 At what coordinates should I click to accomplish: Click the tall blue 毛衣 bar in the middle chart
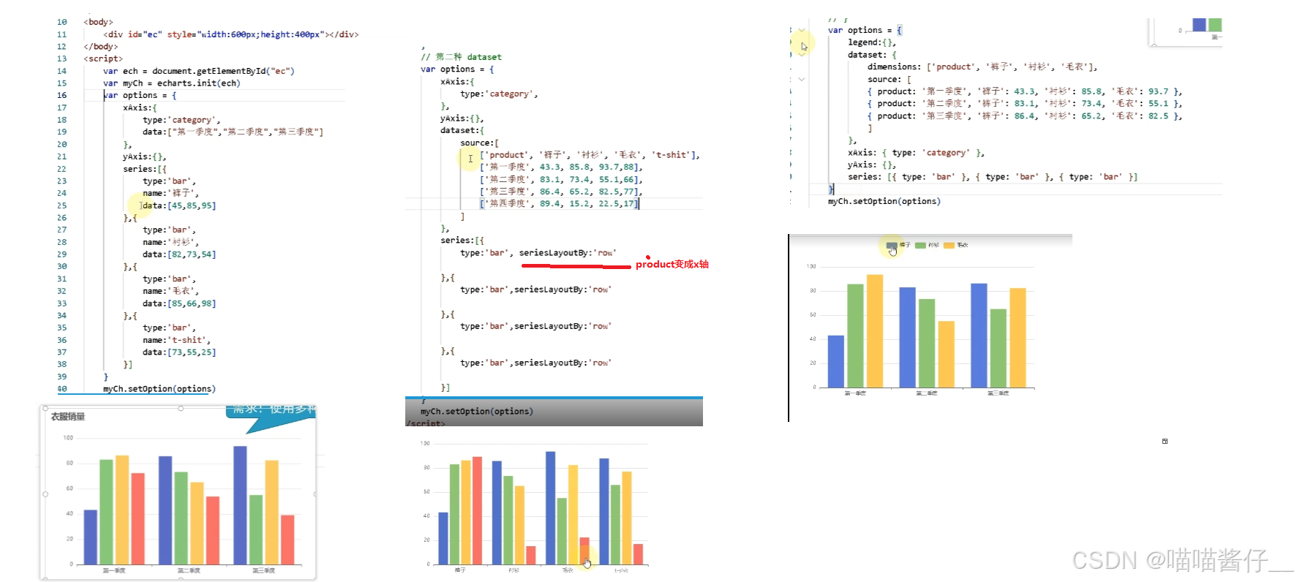coord(551,508)
